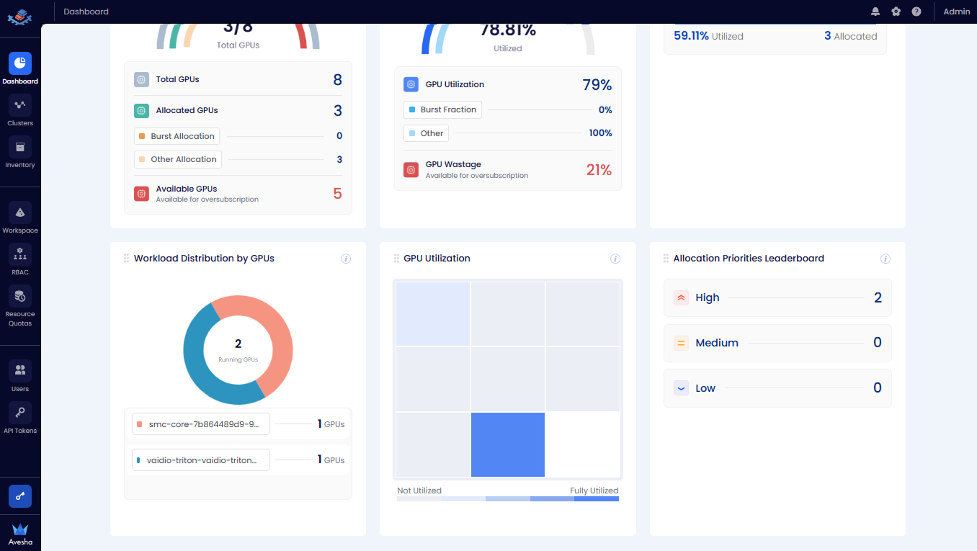This screenshot has height=551, width=977.
Task: Click the smc-core workload legend entry
Action: click(201, 424)
